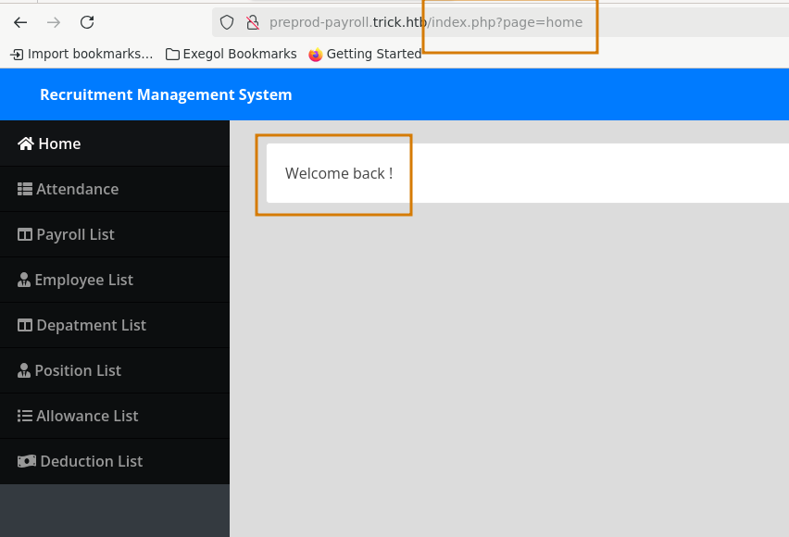
Task: Click the shield tracking protection icon
Action: coord(227,22)
